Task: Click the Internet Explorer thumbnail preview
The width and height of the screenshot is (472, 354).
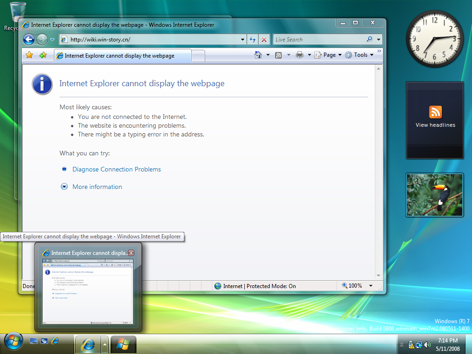Action: click(x=88, y=291)
